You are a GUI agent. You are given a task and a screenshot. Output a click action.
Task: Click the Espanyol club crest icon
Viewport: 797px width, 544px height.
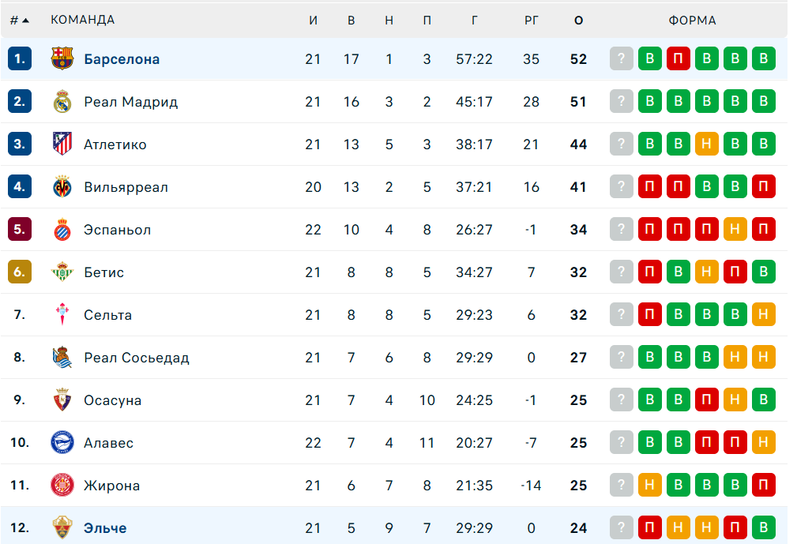point(62,230)
